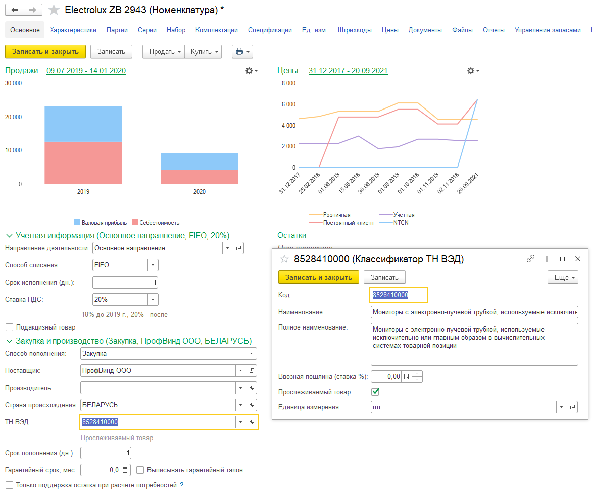The height and width of the screenshot is (492, 592).
Task: Expand Направление деятельности dropdown arrow
Action: (227, 248)
